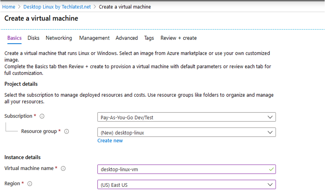Click the Create new resource group link

[110, 141]
